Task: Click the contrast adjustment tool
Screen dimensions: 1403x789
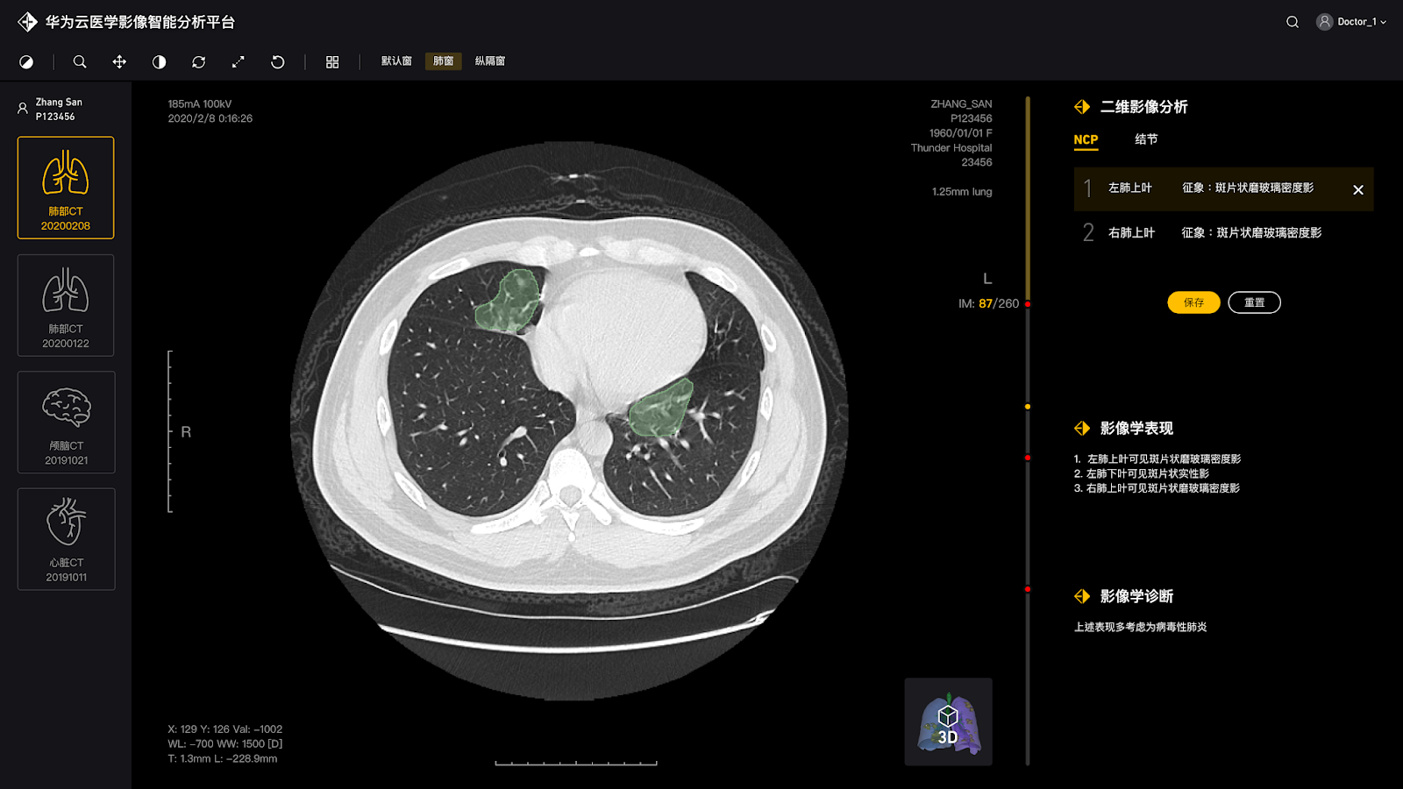Action: click(x=159, y=62)
